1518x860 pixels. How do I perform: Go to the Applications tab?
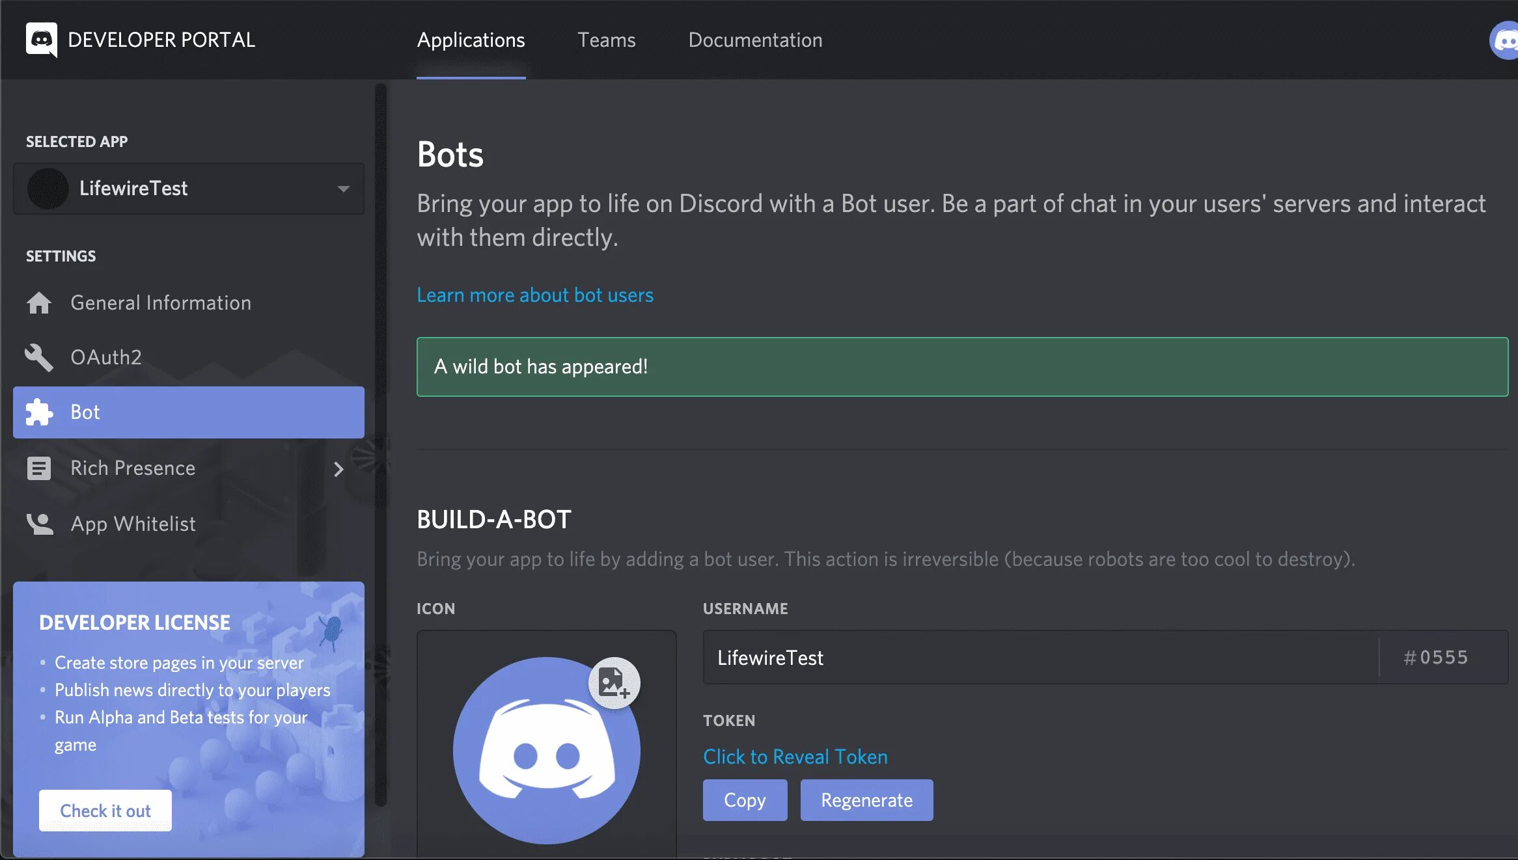coord(471,40)
